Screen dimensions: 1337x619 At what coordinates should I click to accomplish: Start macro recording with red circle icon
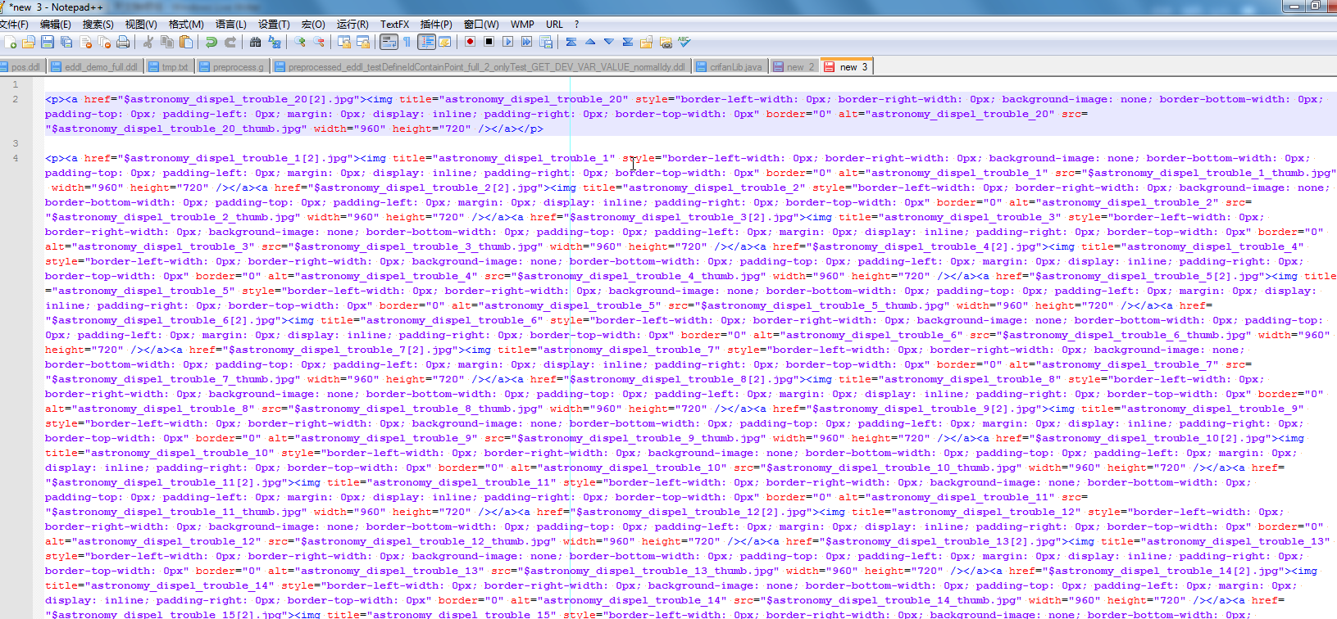coord(470,42)
